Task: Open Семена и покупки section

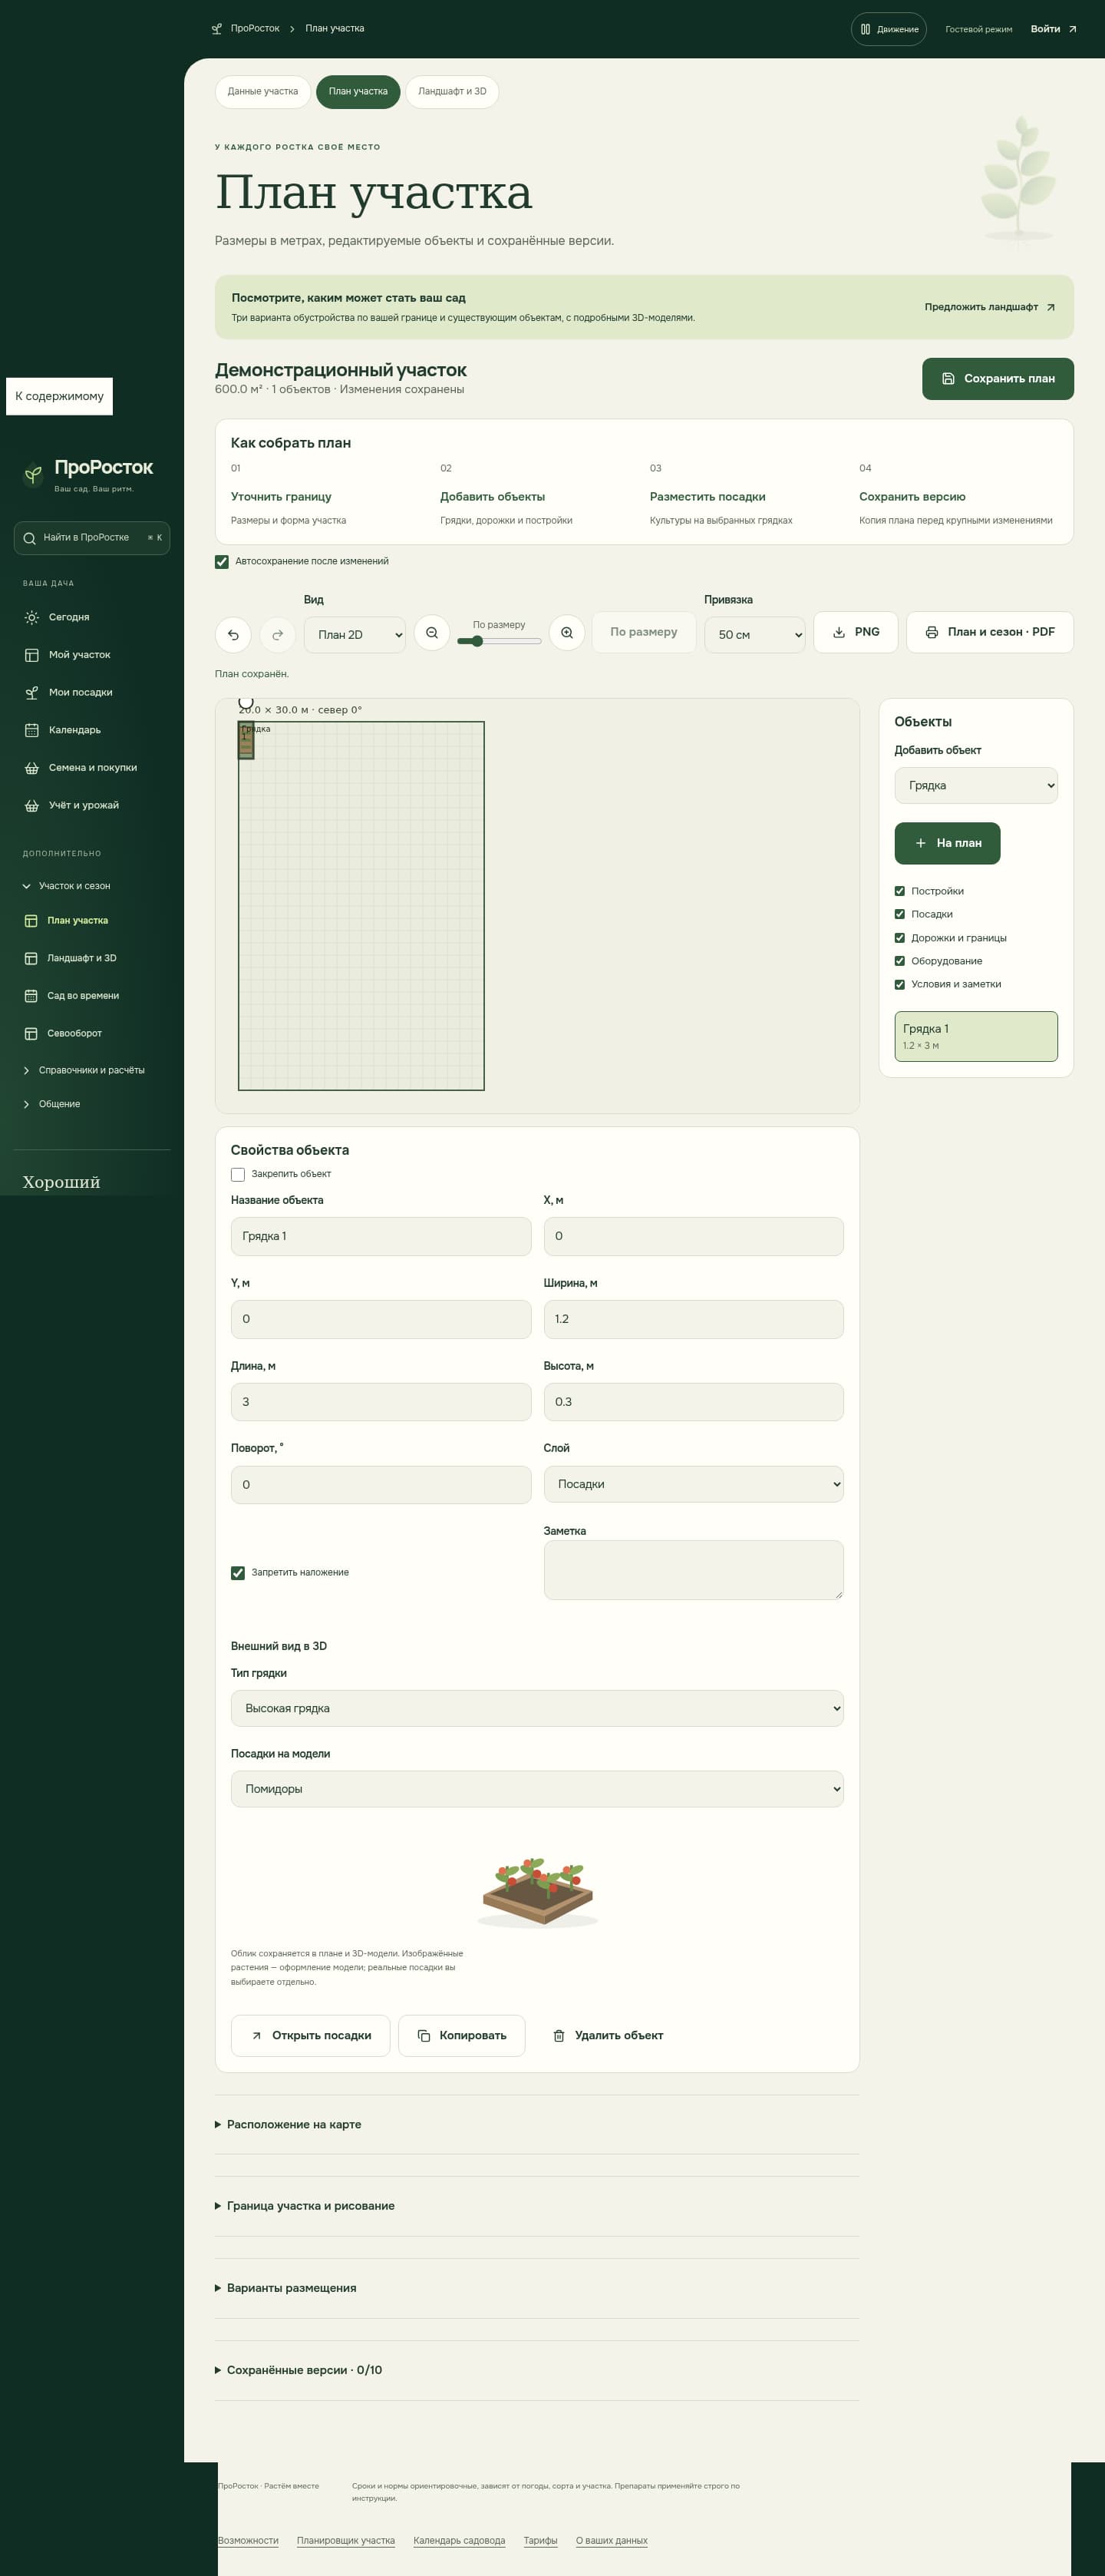Action: pos(92,768)
